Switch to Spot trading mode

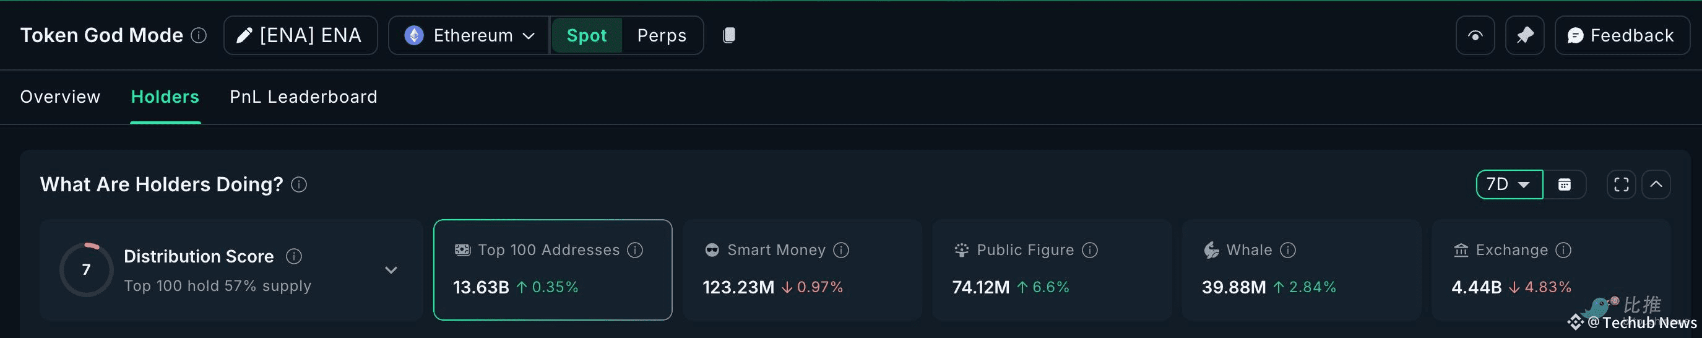586,35
